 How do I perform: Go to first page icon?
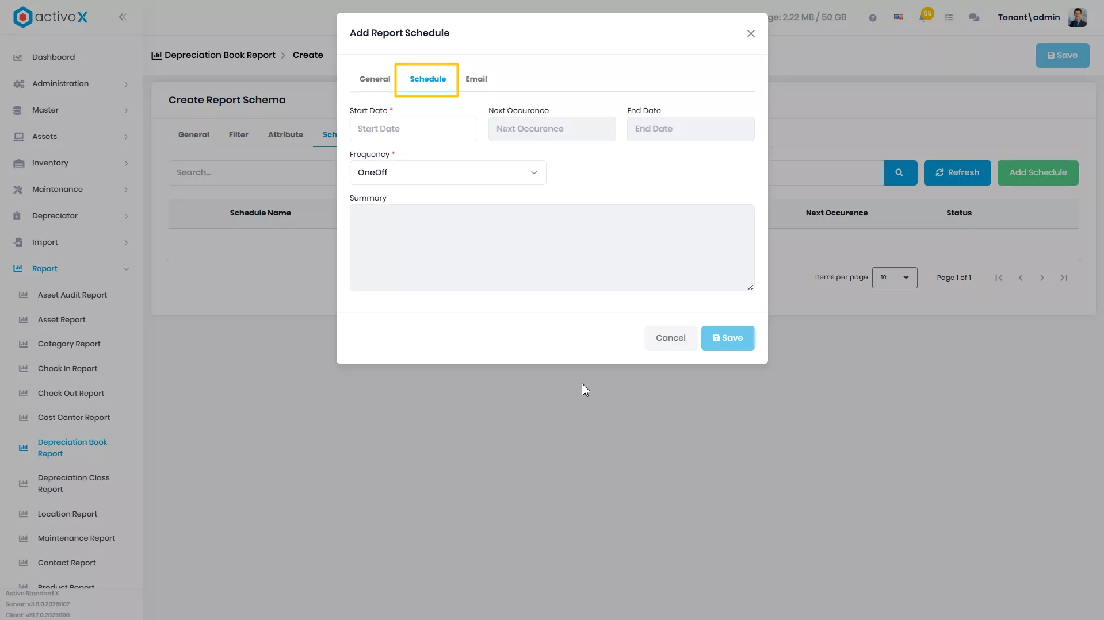(x=999, y=278)
